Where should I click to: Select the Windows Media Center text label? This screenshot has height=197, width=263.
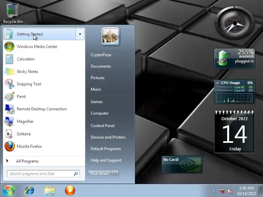pyautogui.click(x=37, y=47)
